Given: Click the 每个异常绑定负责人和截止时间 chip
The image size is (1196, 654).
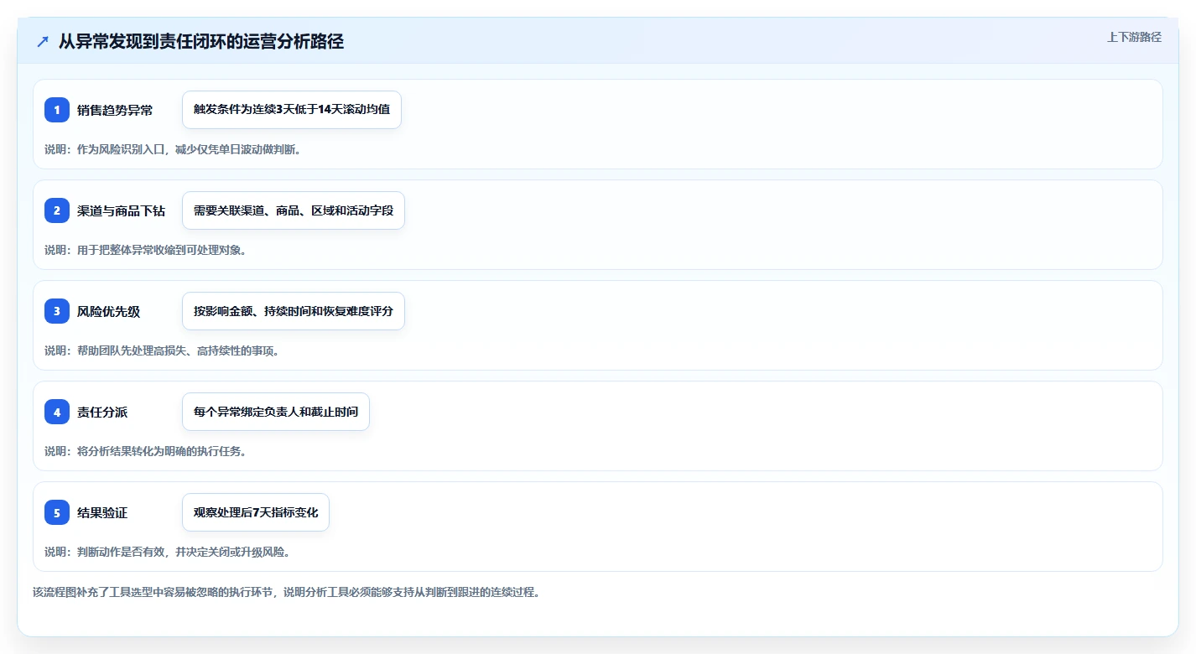Looking at the screenshot, I should coord(276,412).
